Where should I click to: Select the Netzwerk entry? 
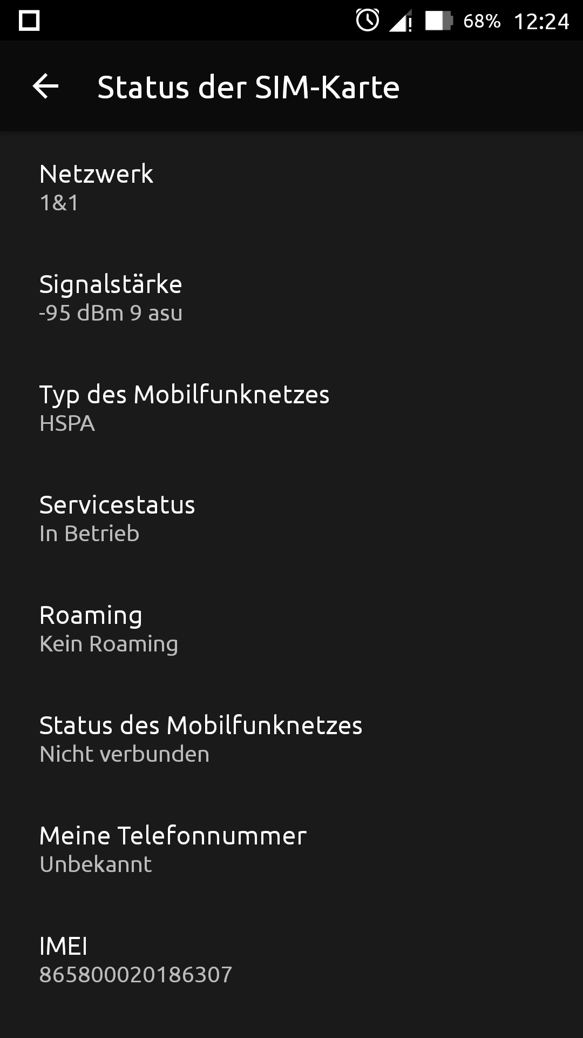(x=291, y=188)
